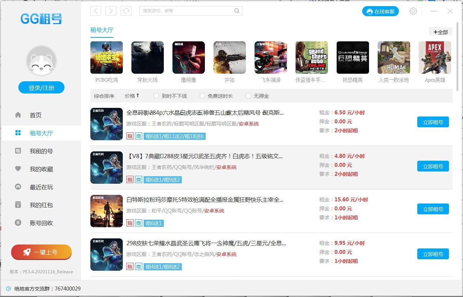Click 立即租号 for 白特斯拉粉玛莎 listing
This screenshot has width=463, height=297.
tap(433, 209)
